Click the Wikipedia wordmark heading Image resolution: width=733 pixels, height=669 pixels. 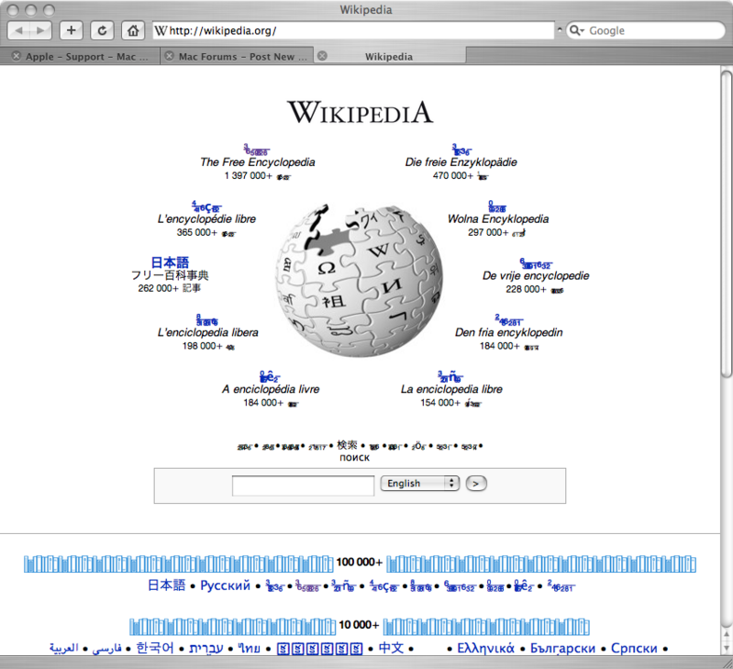360,112
